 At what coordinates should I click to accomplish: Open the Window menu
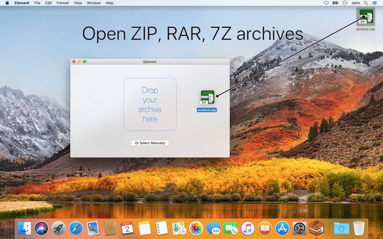pyautogui.click(x=94, y=3)
